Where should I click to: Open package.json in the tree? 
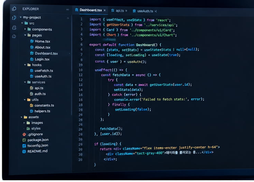[38, 140]
